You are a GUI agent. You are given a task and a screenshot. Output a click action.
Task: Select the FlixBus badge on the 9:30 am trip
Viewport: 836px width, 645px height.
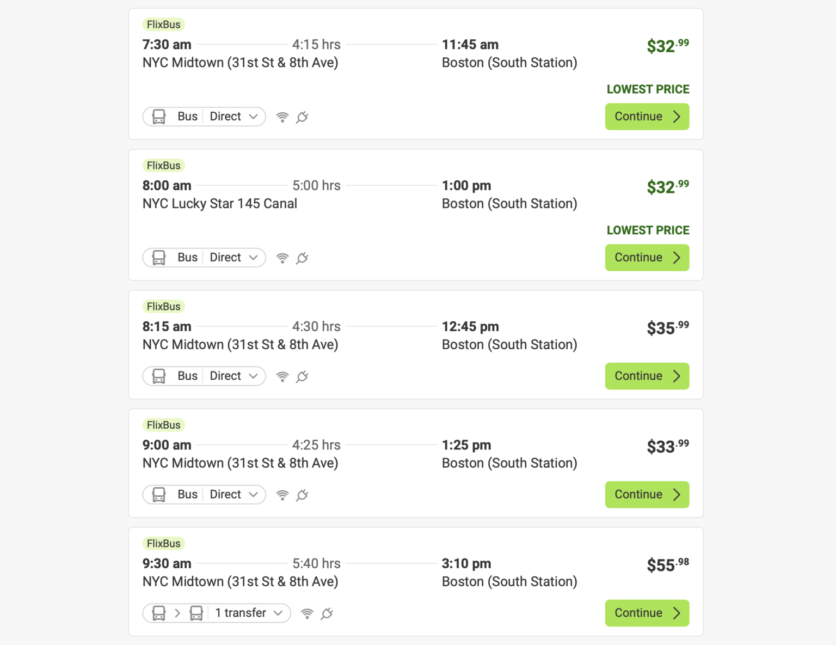point(163,543)
